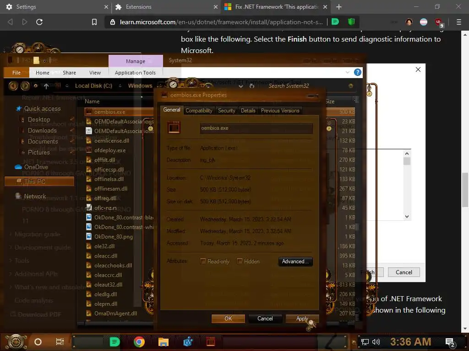
Task: Click the webpage vertical scrollbar thumb
Action: (x=465, y=190)
